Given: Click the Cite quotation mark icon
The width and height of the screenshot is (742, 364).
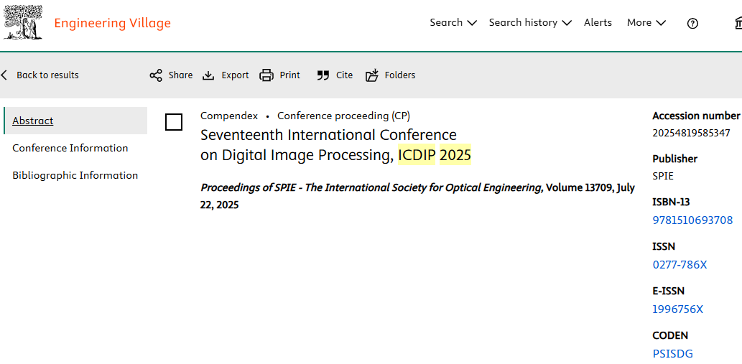Looking at the screenshot, I should coord(323,75).
